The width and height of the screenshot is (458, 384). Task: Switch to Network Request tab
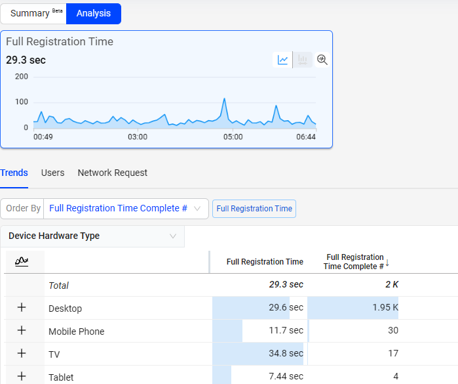click(x=113, y=173)
